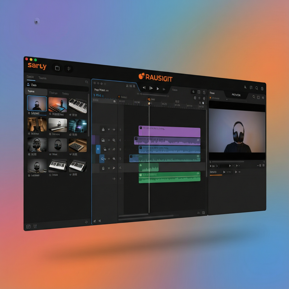The width and height of the screenshot is (289, 289).
Task: Click the refresh icon in the media browser
Action: click(x=86, y=82)
